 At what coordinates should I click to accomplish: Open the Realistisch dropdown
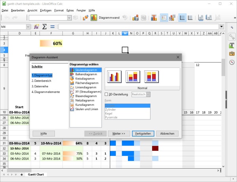[141, 94]
